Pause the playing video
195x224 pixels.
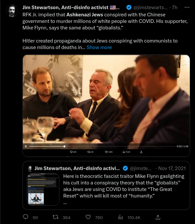26,146
